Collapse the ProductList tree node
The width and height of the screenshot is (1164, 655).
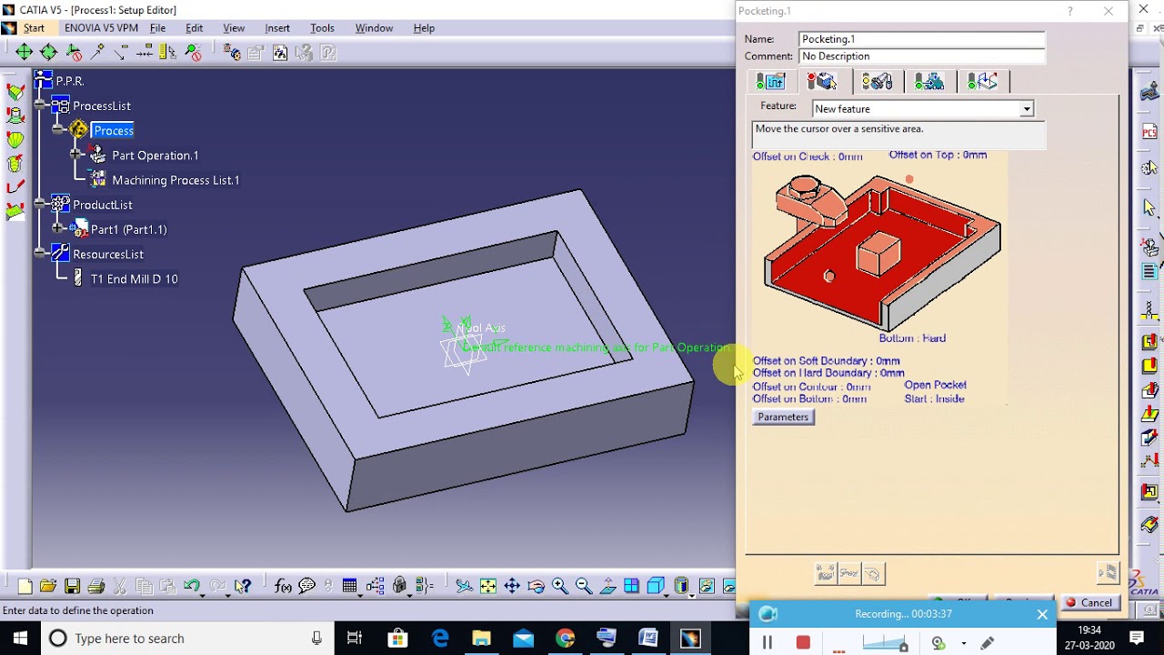[x=41, y=206]
